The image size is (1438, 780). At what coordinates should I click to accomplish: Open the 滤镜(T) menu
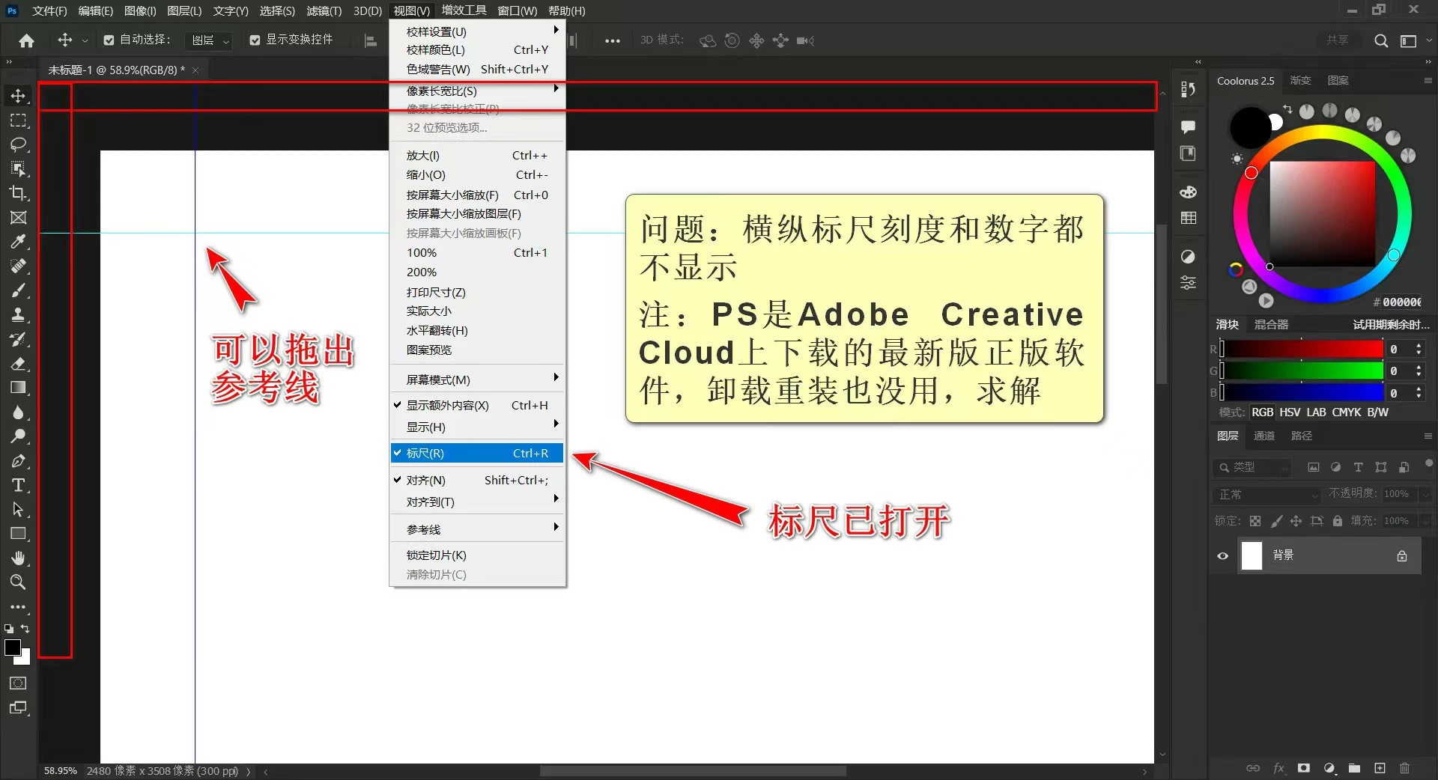tap(324, 11)
